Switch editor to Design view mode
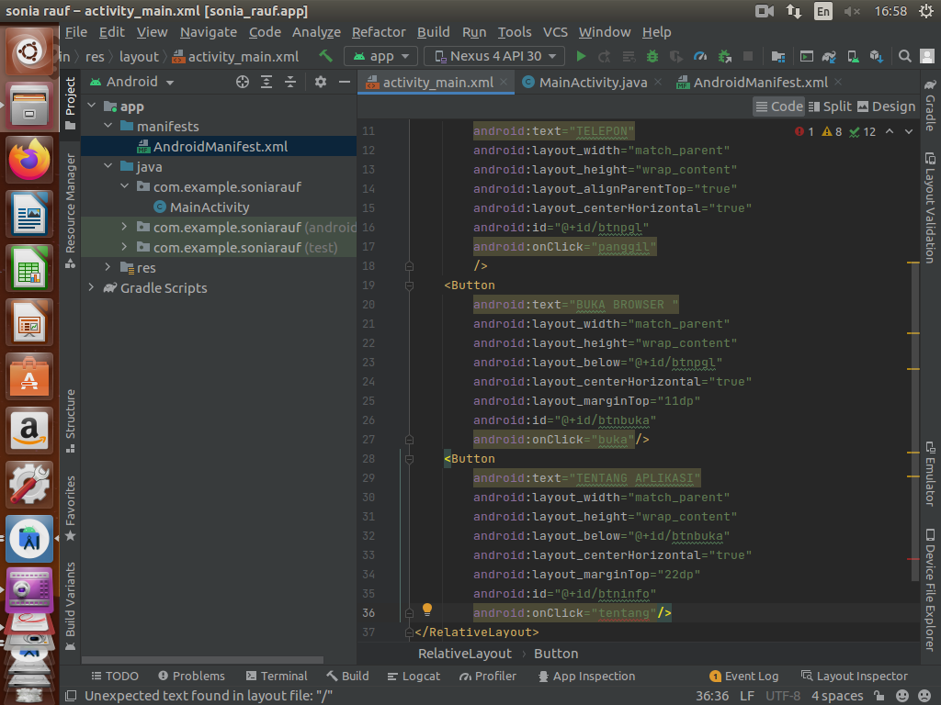The width and height of the screenshot is (941, 705). (x=885, y=106)
